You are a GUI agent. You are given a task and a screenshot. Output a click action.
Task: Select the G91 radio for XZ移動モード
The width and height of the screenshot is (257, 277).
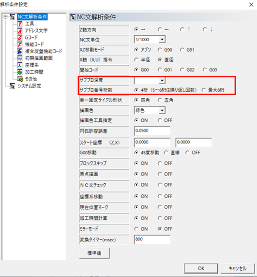pos(182,50)
